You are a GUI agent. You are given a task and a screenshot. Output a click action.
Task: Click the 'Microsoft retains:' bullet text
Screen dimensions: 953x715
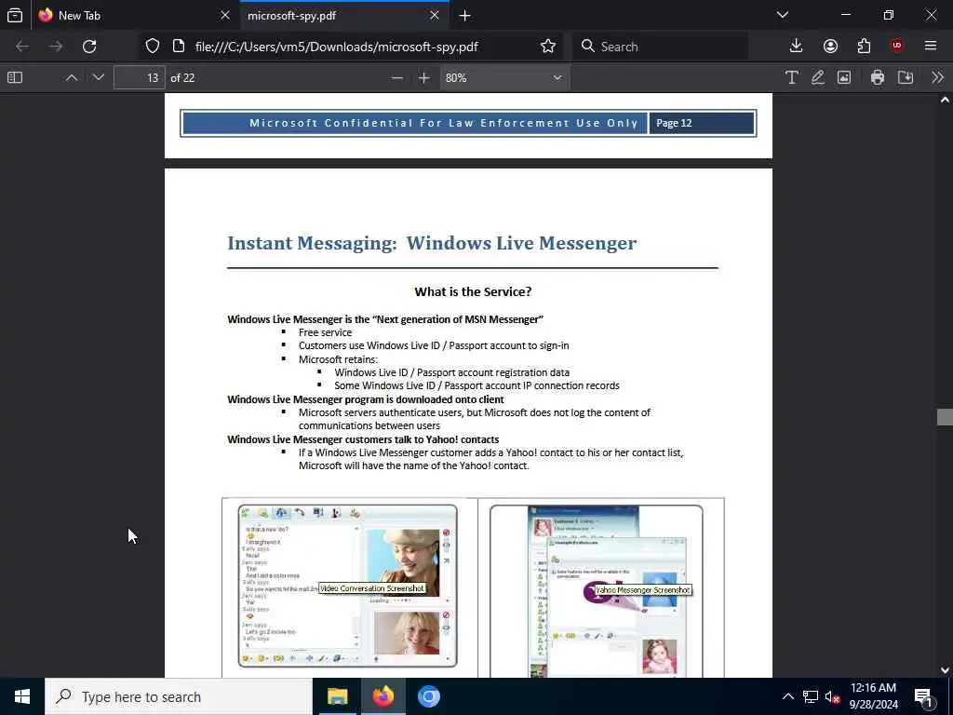[338, 359]
